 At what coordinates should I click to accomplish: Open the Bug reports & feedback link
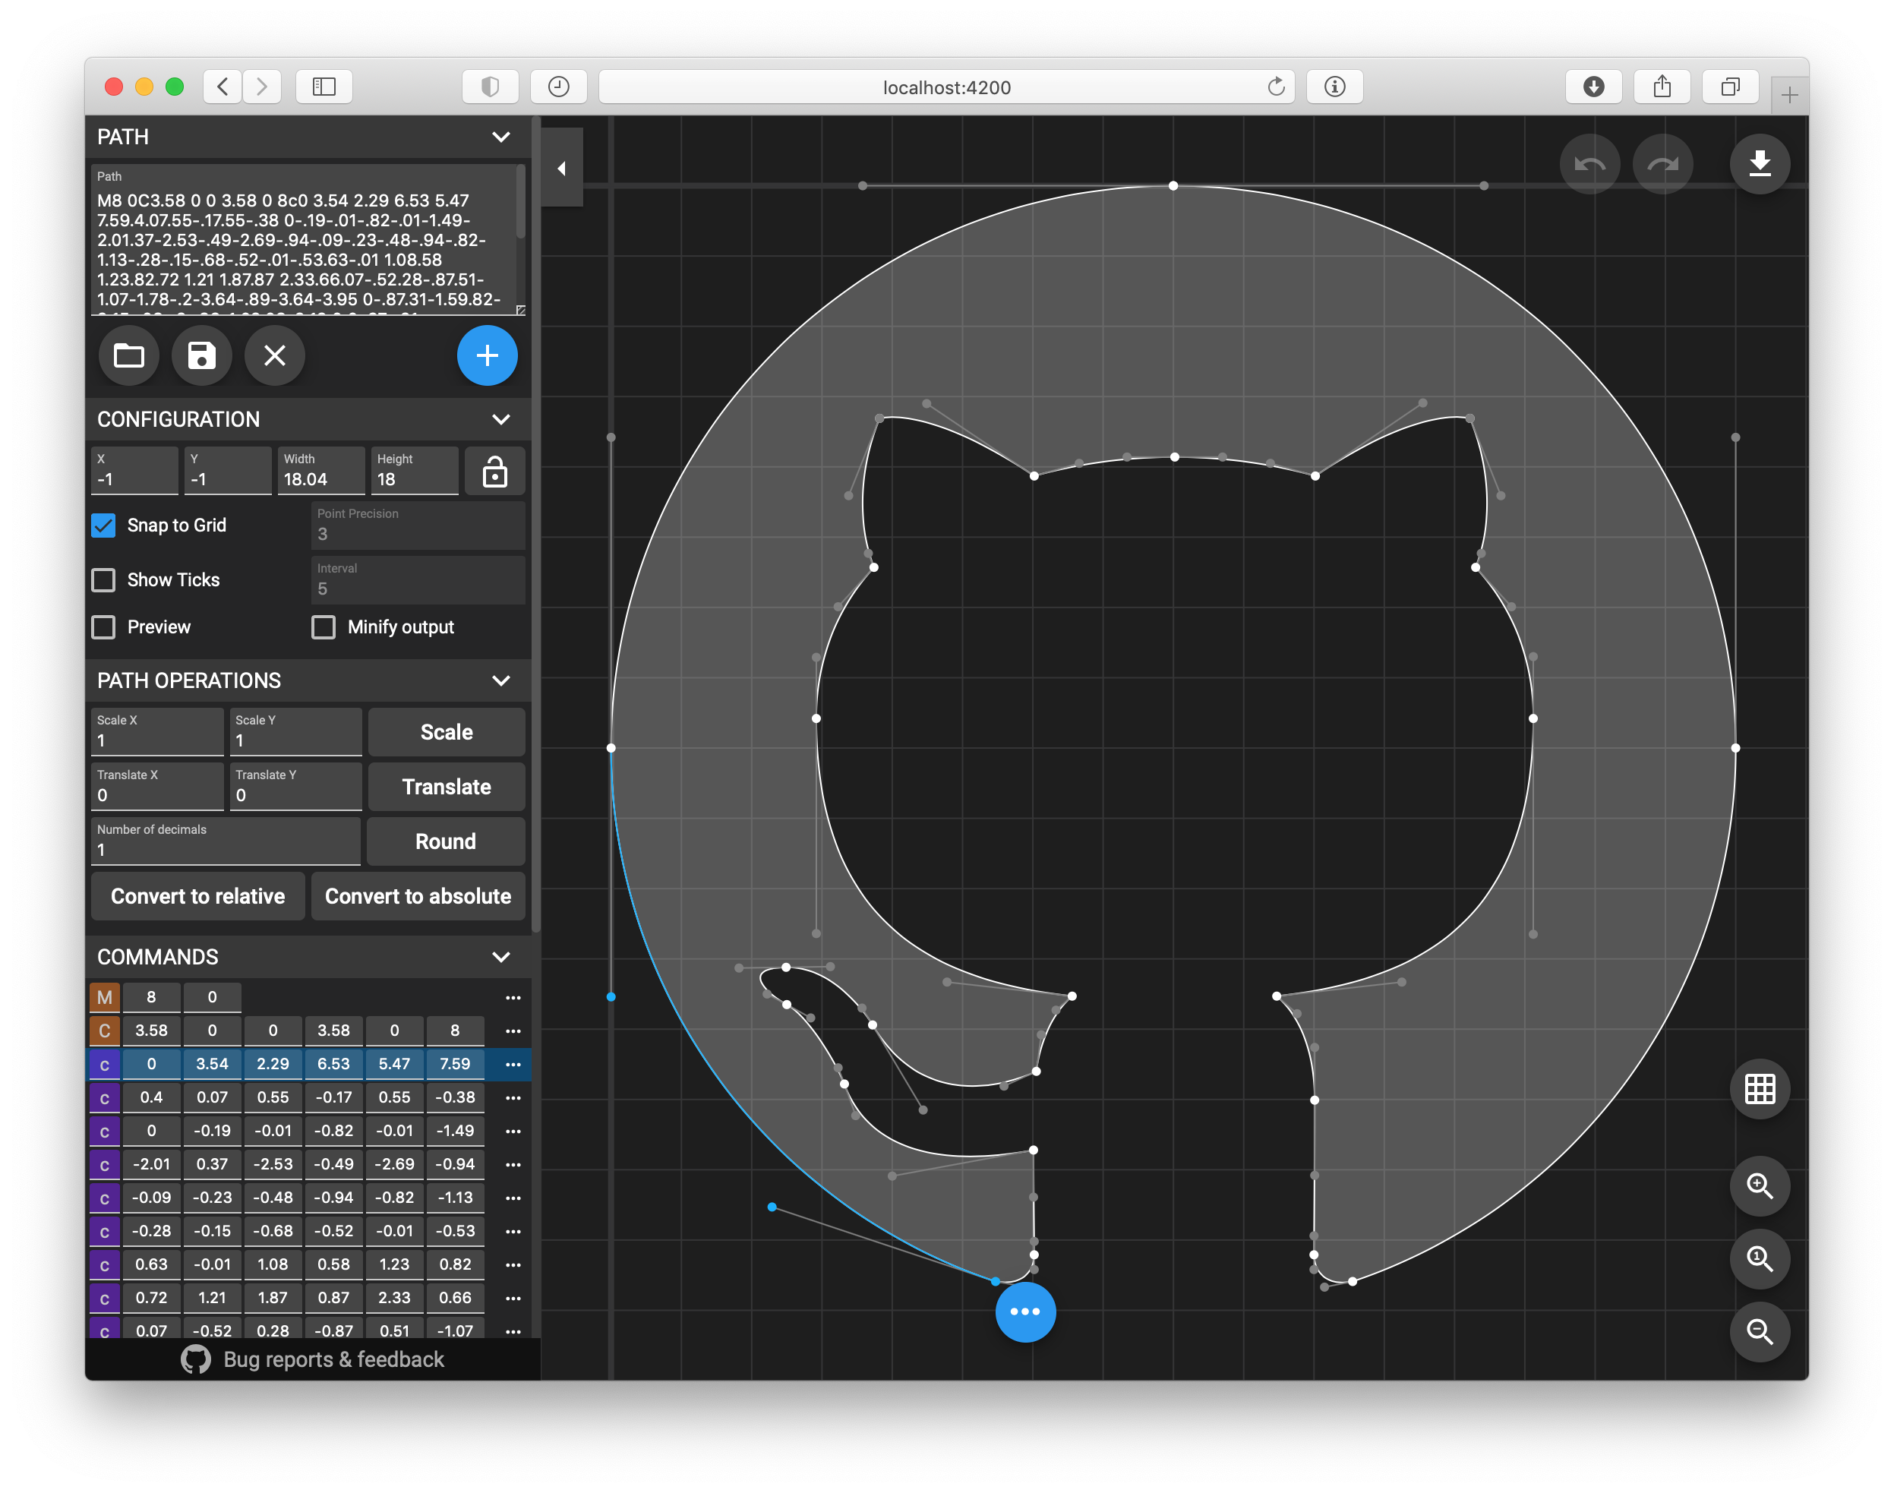click(x=333, y=1359)
